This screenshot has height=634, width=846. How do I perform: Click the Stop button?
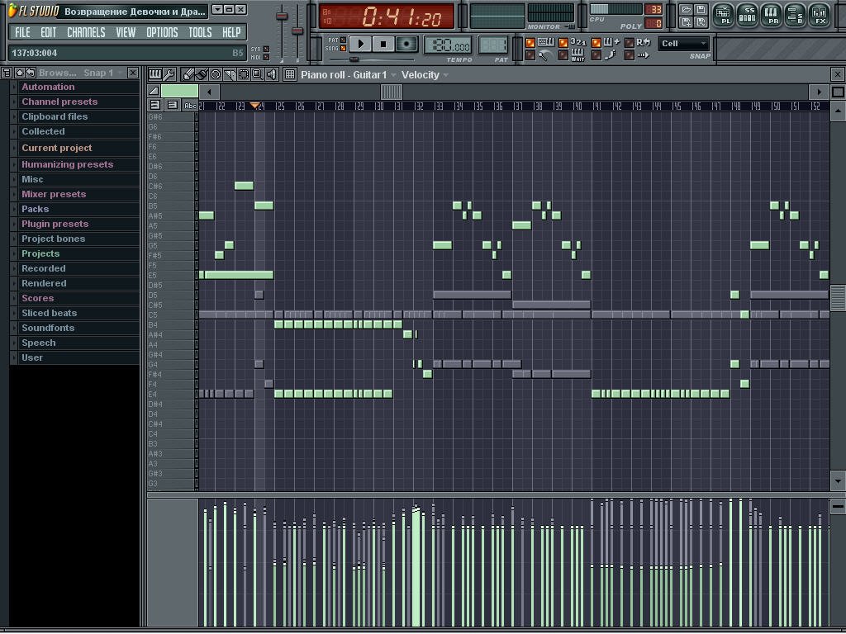(383, 45)
